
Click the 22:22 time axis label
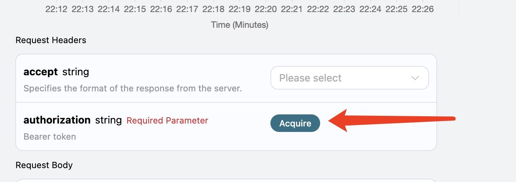pos(318,9)
